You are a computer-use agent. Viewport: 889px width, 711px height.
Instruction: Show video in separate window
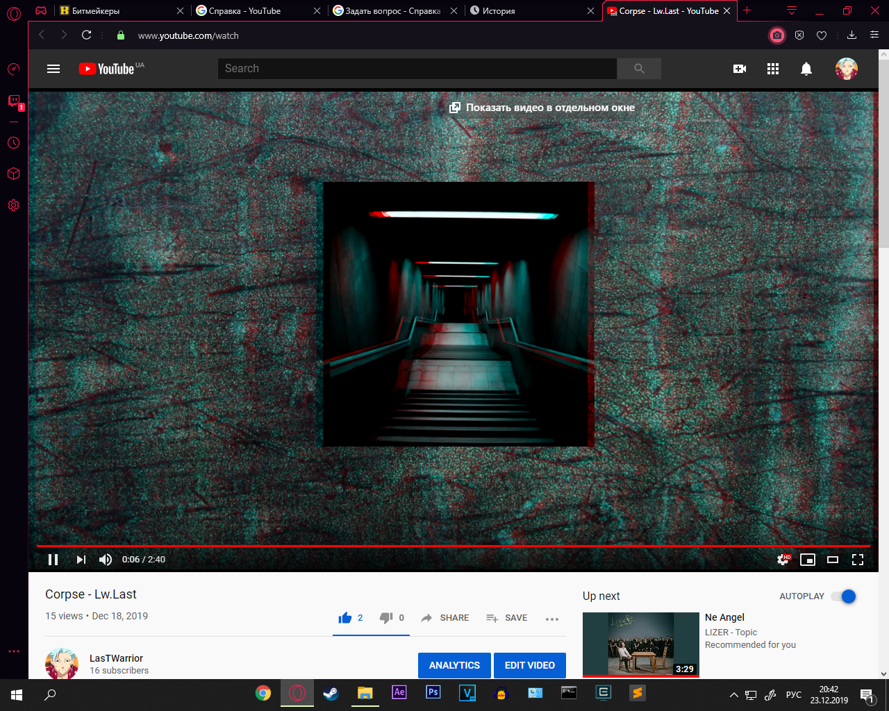click(542, 108)
